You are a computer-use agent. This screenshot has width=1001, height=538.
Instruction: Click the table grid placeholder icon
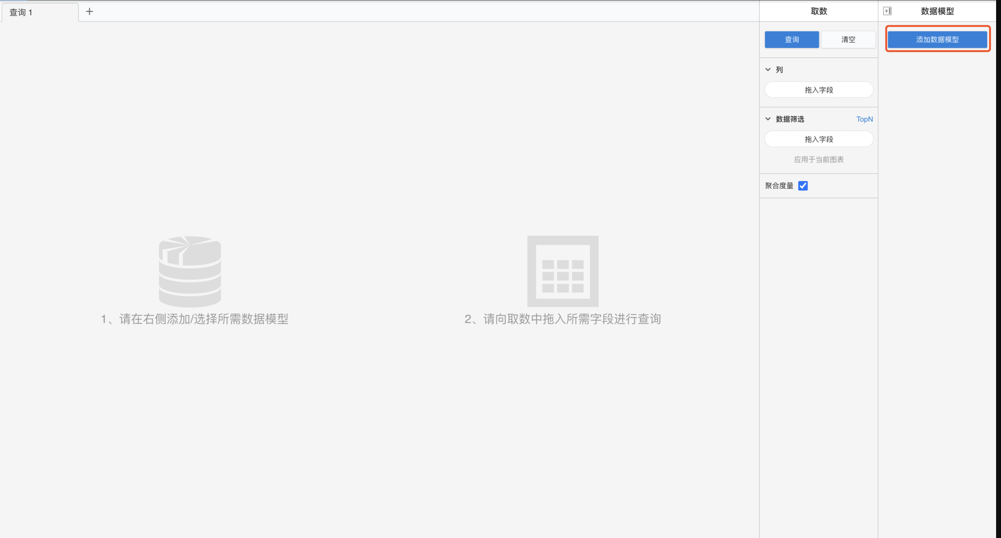point(563,271)
